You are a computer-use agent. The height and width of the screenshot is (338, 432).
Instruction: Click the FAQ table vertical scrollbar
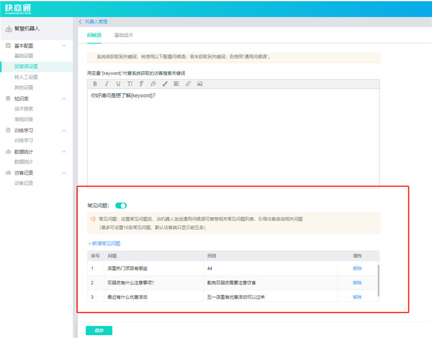[378, 281]
